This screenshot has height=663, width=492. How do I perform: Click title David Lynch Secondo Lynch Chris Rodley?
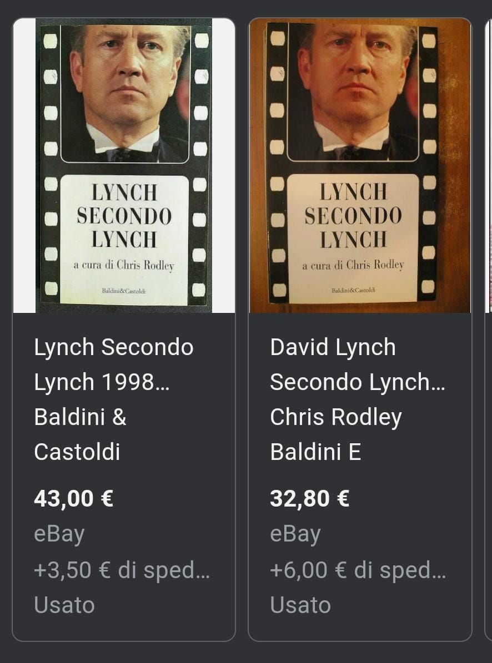point(358,399)
